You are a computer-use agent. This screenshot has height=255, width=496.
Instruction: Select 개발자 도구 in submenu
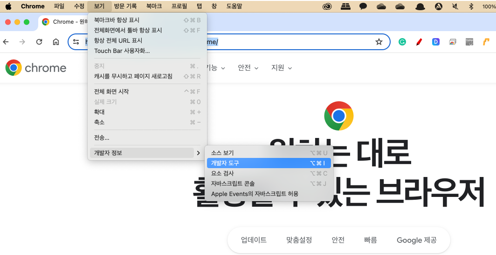tap(269, 163)
